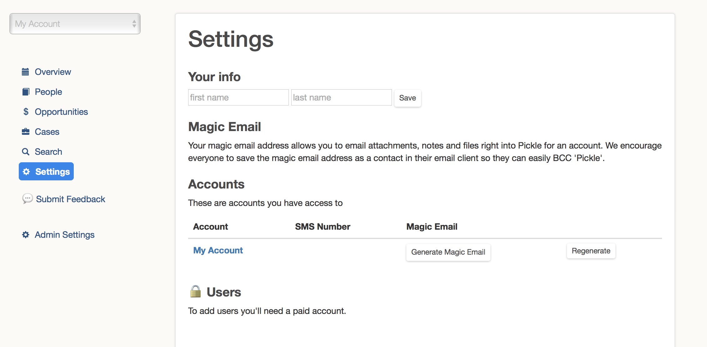707x347 pixels.
Task: Open the Cases menu item
Action: click(47, 132)
